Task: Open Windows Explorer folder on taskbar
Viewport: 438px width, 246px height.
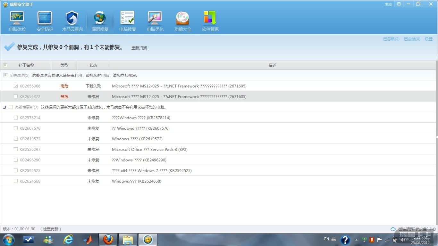Action: coord(128,240)
